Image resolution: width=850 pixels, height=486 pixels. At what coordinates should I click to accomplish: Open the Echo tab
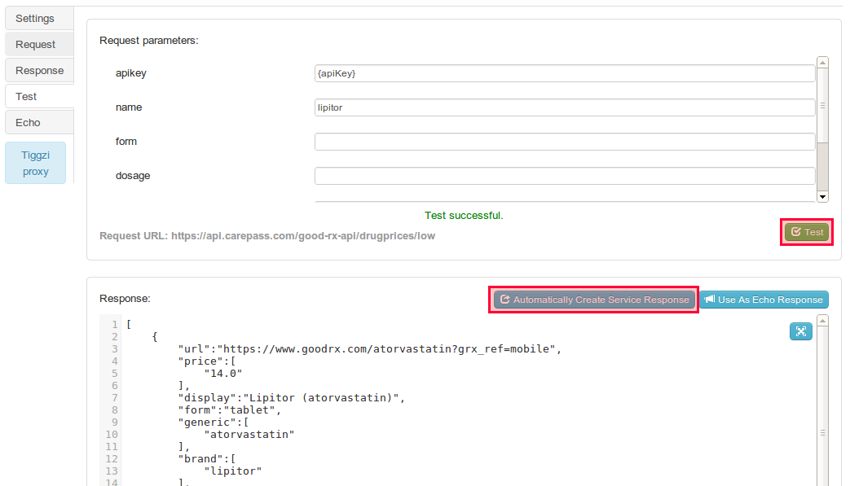(x=28, y=122)
